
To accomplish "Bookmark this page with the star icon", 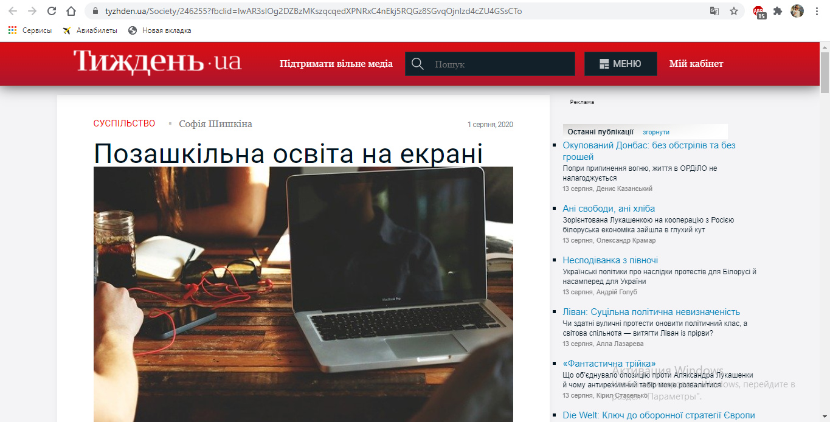I will point(734,11).
